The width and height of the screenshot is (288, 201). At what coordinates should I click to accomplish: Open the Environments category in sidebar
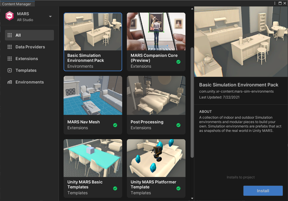coord(30,82)
